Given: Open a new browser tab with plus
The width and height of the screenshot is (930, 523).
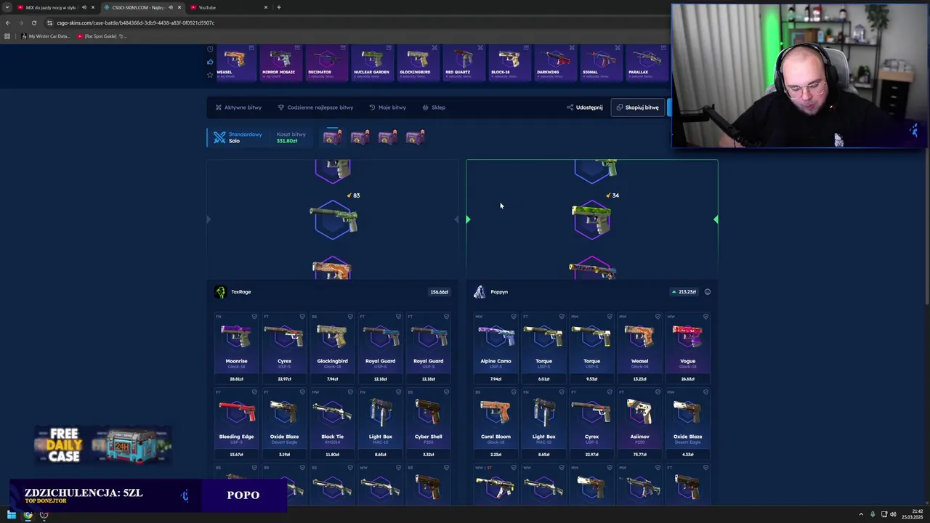Looking at the screenshot, I should (279, 7).
